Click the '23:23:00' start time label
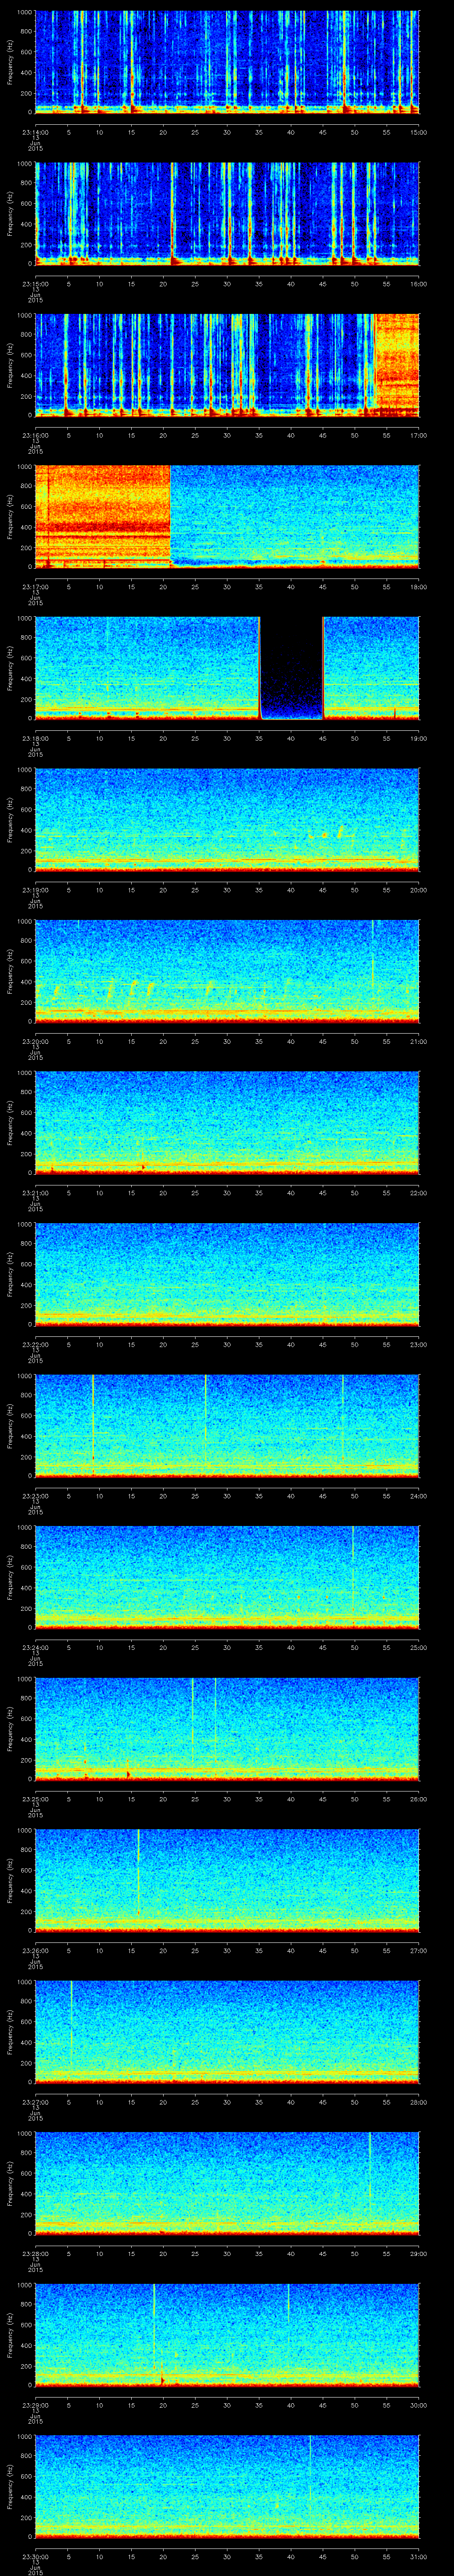This screenshot has width=454, height=2576. click(x=35, y=1496)
